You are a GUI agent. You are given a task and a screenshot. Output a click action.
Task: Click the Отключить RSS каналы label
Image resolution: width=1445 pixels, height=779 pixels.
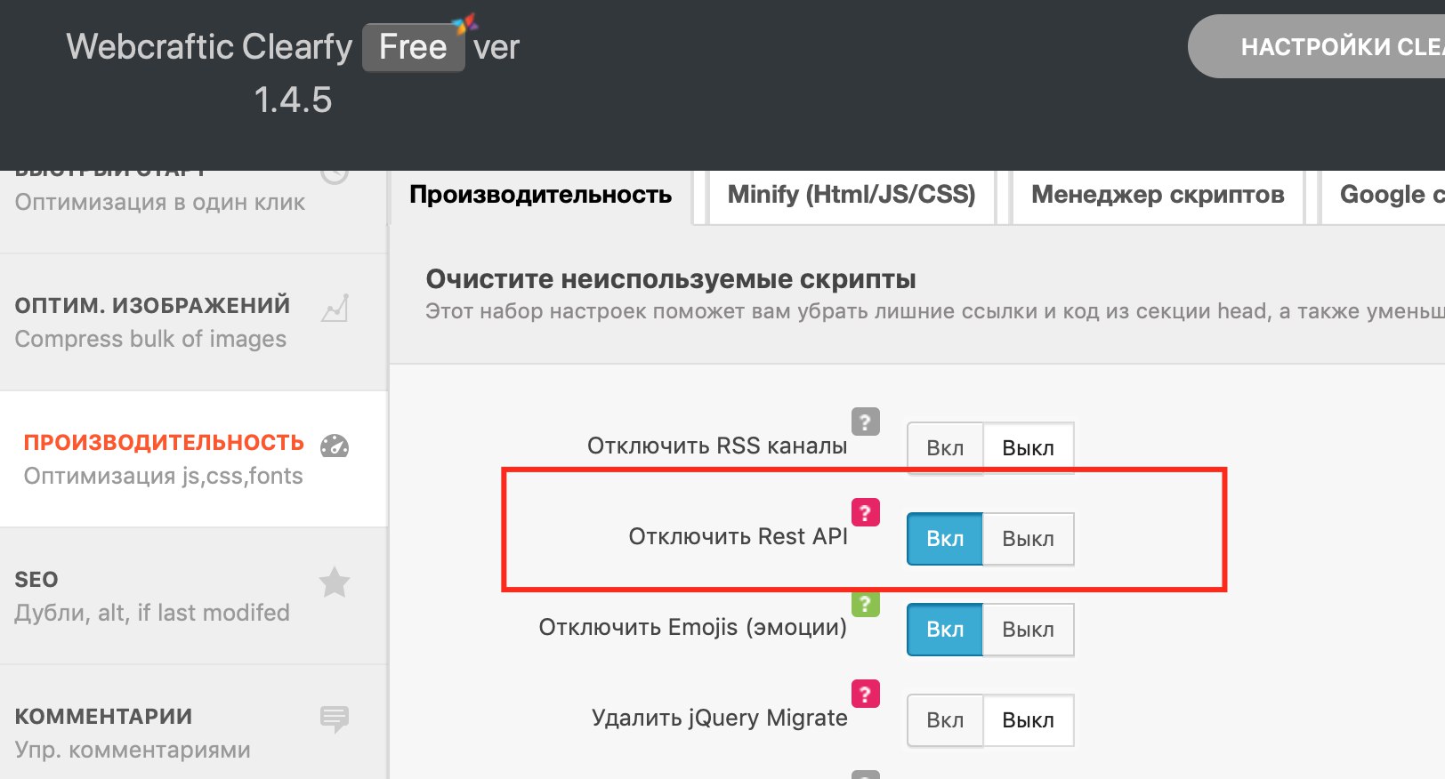[717, 446]
